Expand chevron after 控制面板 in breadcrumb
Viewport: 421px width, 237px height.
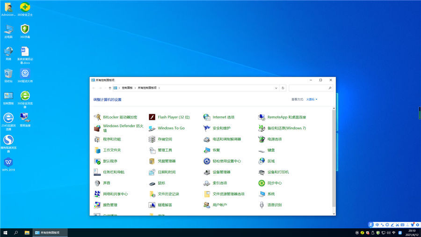(x=135, y=88)
